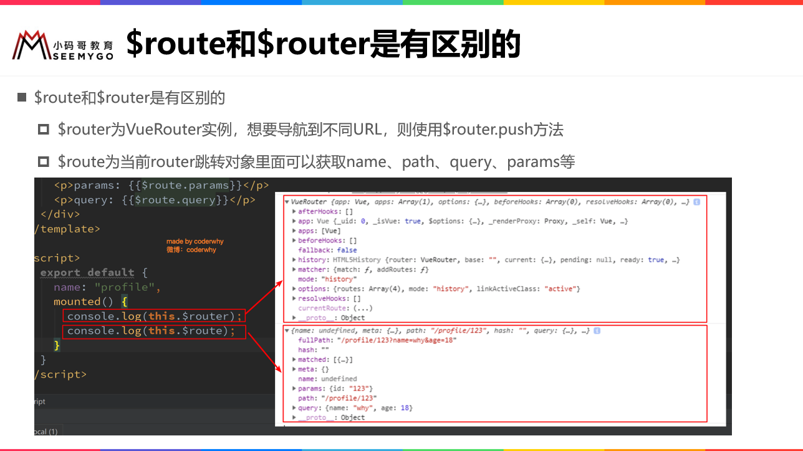803x451 pixels.
Task: Expand the matcher property
Action: (x=294, y=270)
